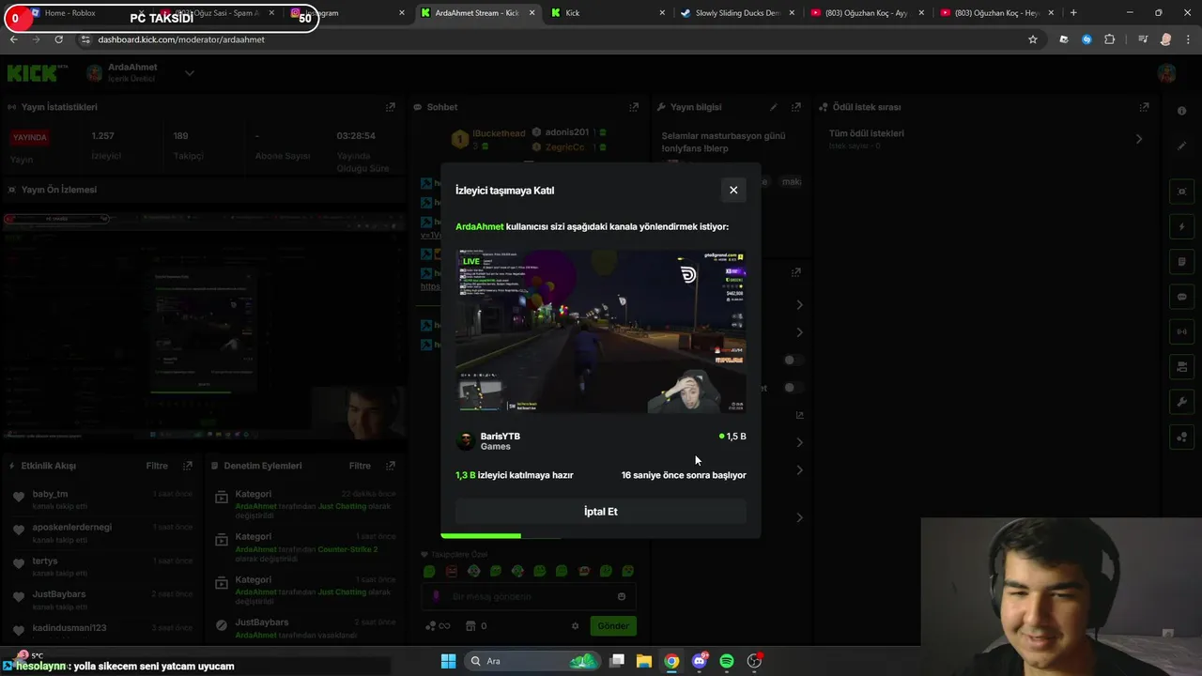Image resolution: width=1202 pixels, height=676 pixels.
Task: Expand first chevron row right of dialog
Action: point(799,304)
